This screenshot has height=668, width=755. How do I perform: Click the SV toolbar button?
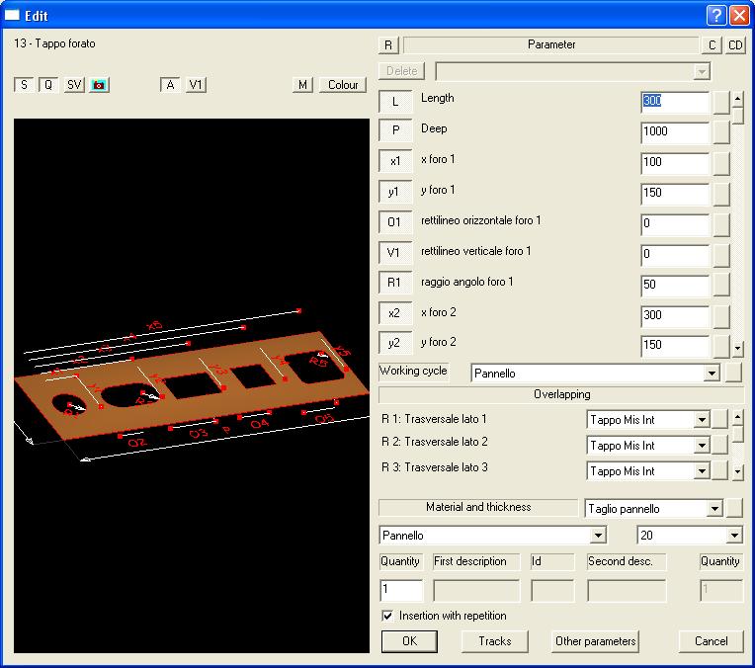pyautogui.click(x=74, y=85)
